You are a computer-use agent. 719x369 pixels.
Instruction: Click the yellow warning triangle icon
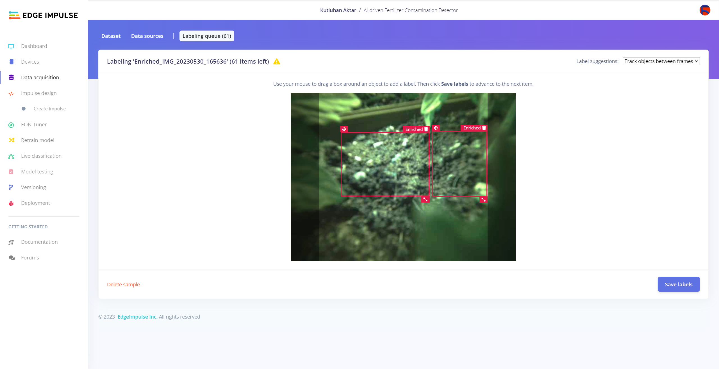pos(277,62)
